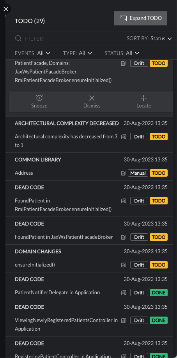
Task: Open the EVENTS All dropdown
Action: pyautogui.click(x=32, y=53)
